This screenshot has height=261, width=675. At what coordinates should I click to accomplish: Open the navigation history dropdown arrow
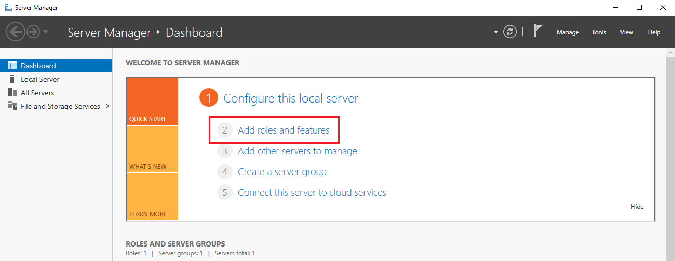point(46,32)
